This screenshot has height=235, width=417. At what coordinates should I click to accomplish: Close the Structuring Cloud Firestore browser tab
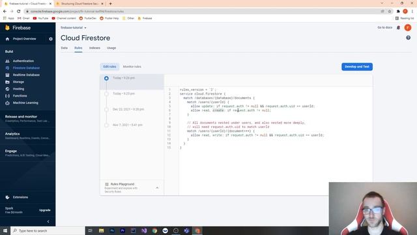(102, 4)
